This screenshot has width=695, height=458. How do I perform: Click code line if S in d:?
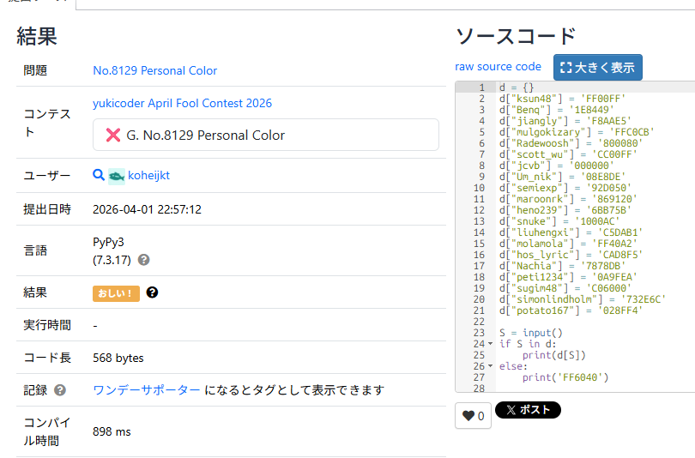point(528,344)
